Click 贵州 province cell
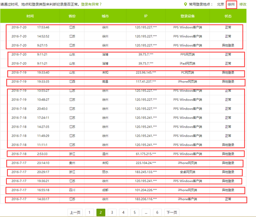 (72, 163)
